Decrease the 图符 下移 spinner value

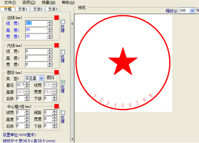click(54, 100)
